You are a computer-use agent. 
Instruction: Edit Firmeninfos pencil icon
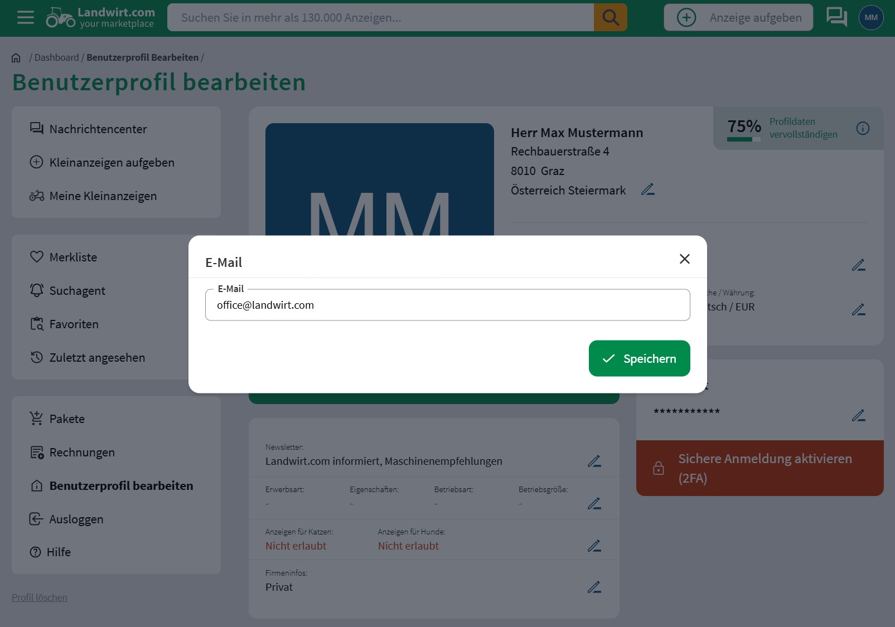click(x=594, y=587)
